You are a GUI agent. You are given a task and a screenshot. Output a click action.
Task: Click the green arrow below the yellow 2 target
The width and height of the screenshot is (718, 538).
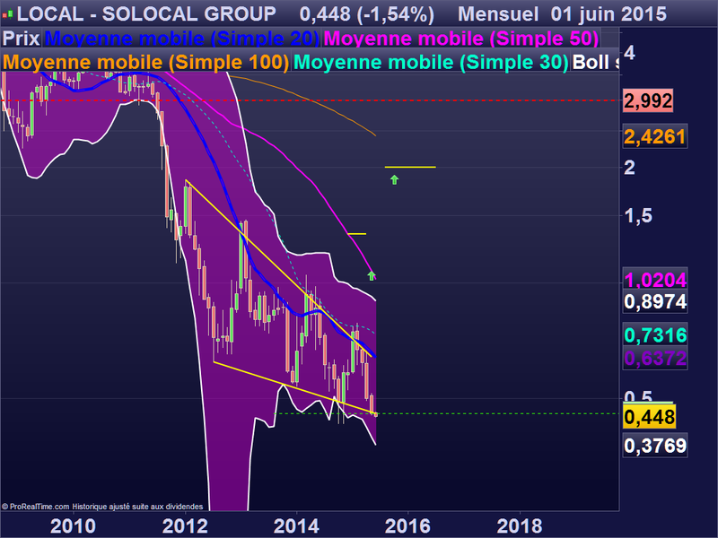[x=394, y=180]
